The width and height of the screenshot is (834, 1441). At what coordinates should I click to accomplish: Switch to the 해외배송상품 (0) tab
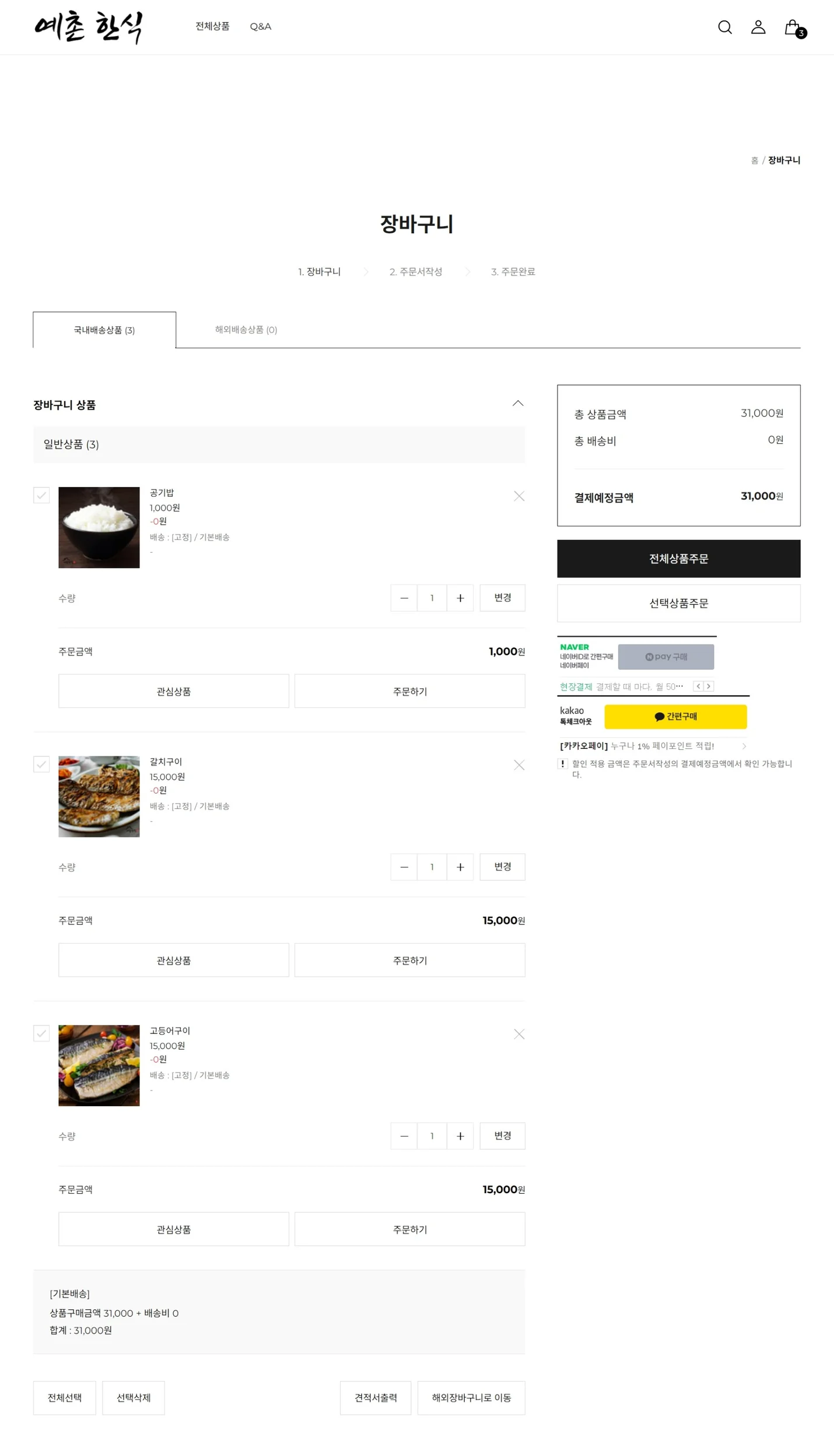click(246, 329)
